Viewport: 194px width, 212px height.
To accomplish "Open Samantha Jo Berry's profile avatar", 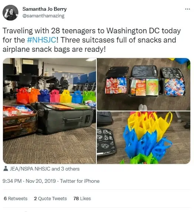I will pos(10,13).
